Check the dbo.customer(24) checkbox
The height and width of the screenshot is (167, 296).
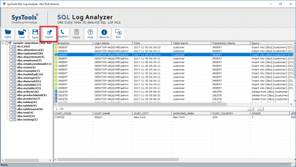coord(11,54)
